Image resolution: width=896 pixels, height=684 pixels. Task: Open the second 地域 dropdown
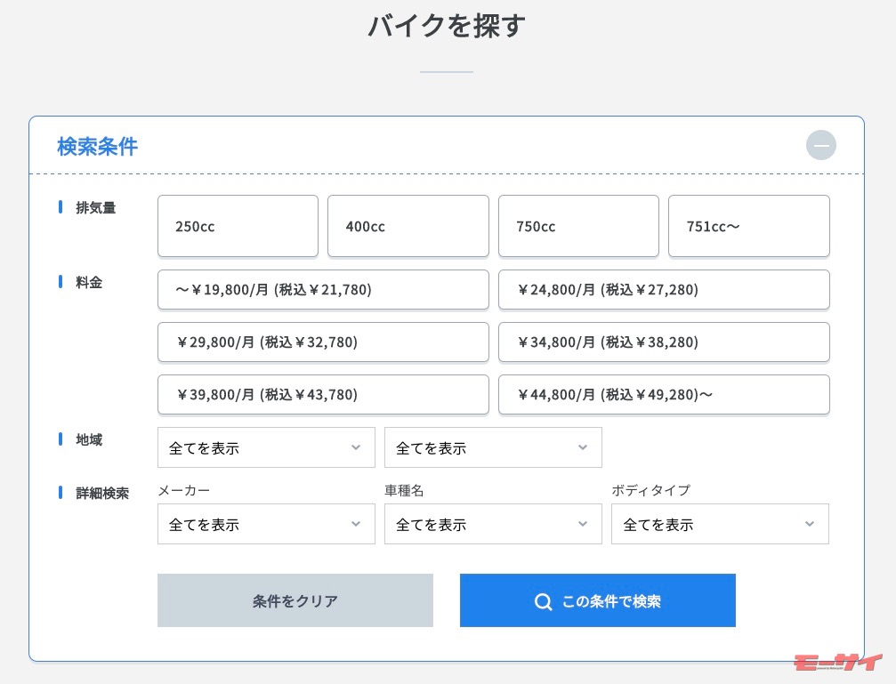(x=493, y=447)
